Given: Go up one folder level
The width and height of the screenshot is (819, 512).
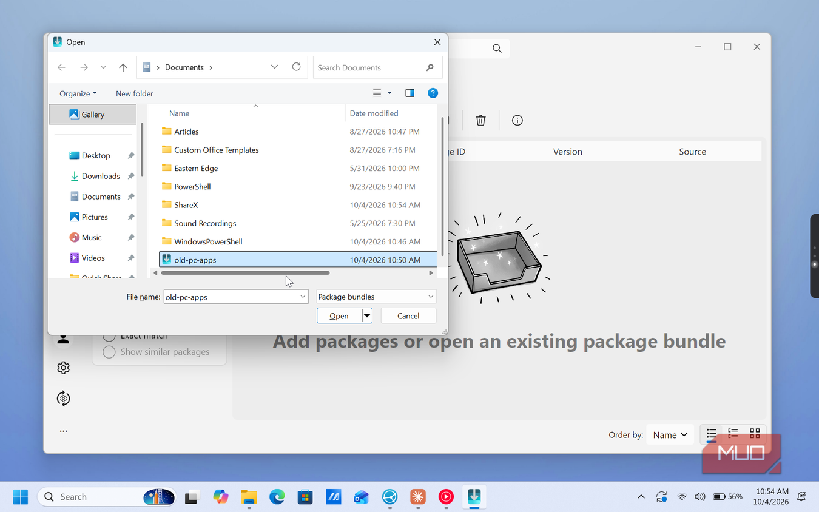Looking at the screenshot, I should click(x=123, y=67).
